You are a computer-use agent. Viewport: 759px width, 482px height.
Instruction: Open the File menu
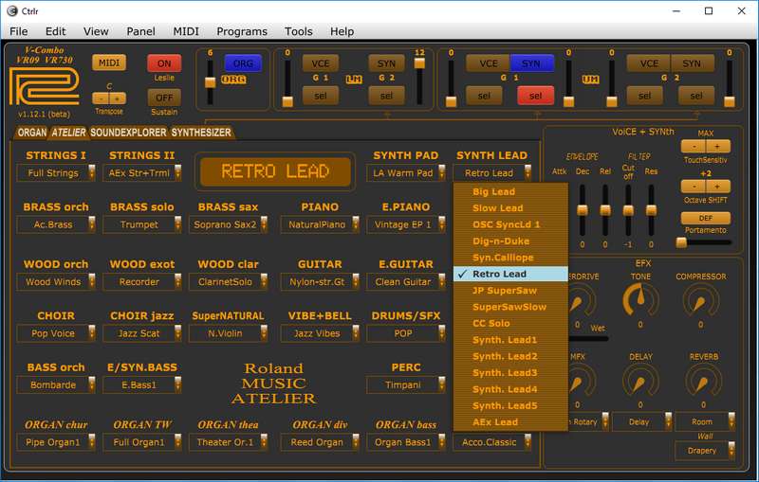pyautogui.click(x=18, y=31)
